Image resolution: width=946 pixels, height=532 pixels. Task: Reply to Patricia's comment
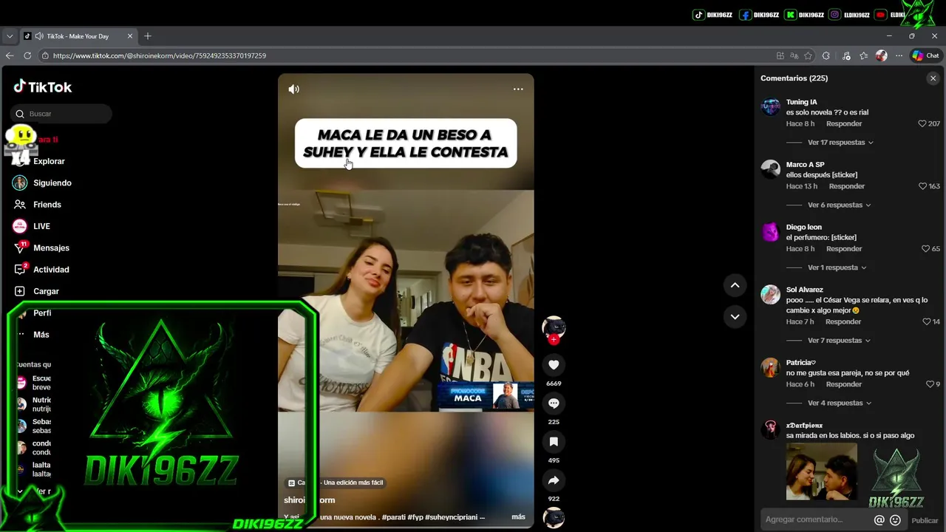pyautogui.click(x=844, y=384)
